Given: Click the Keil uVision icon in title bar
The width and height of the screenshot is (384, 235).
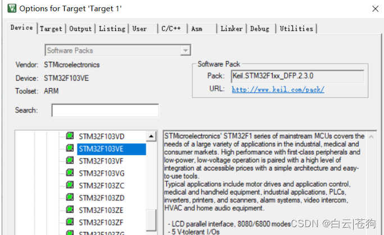Looking at the screenshot, I should pyautogui.click(x=12, y=8).
